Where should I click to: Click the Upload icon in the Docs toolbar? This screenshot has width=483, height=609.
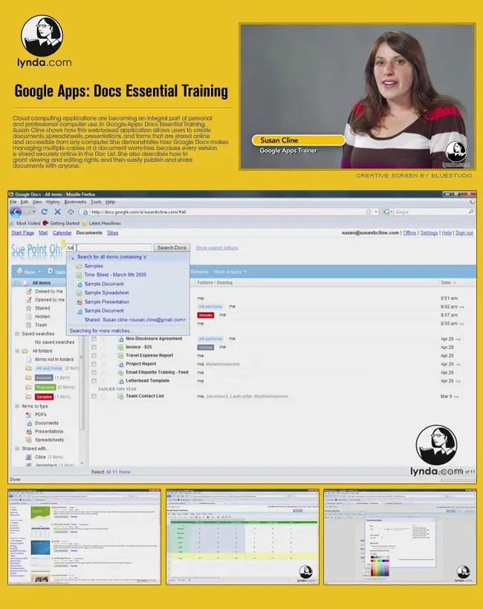tap(51, 271)
